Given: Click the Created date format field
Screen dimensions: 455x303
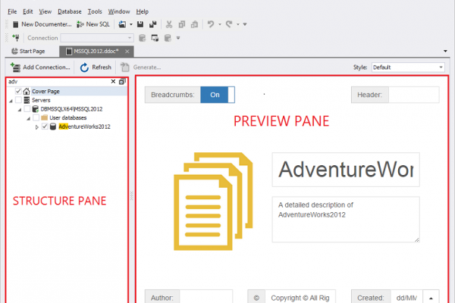Looking at the screenshot, I should [406, 297].
